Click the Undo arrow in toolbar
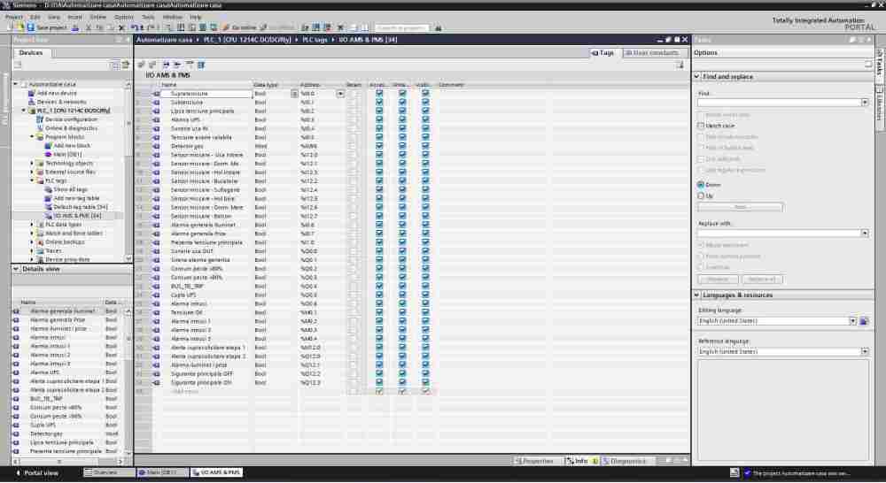The height and width of the screenshot is (483, 886). pyautogui.click(x=135, y=27)
